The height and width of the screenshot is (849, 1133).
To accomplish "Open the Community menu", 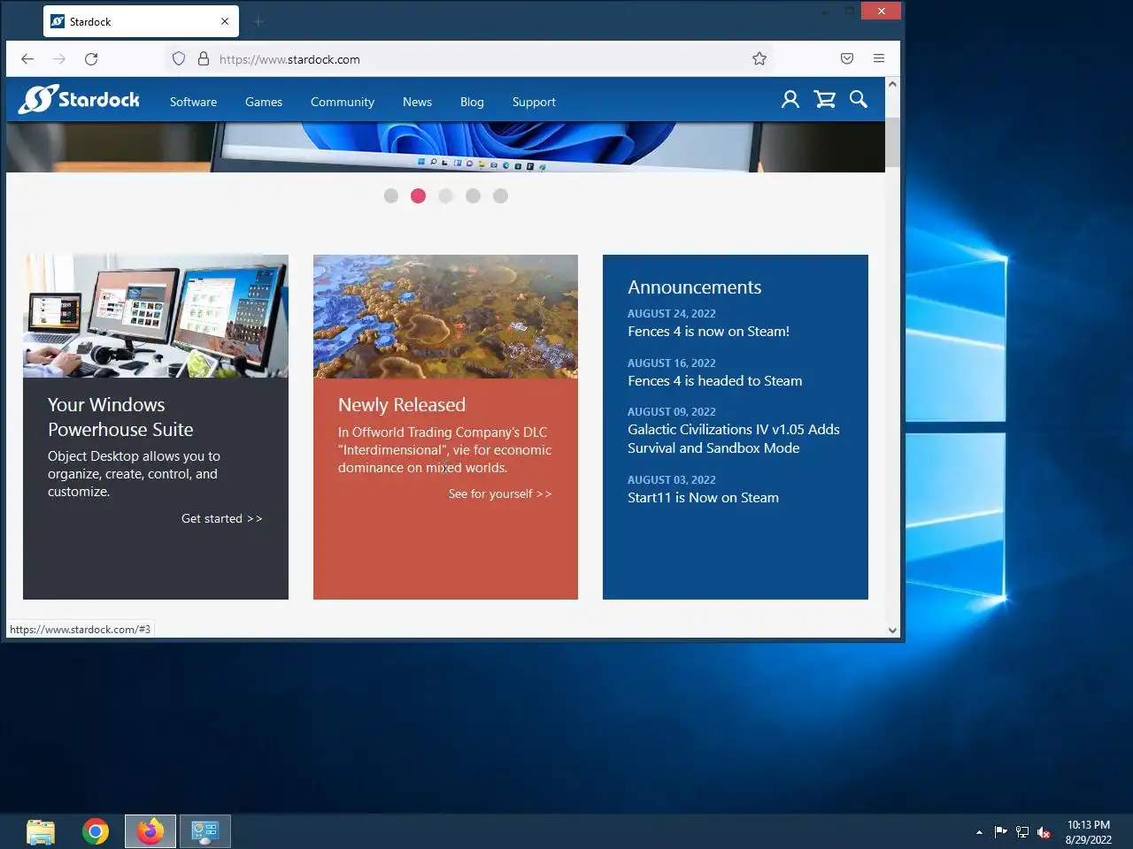I will (343, 102).
